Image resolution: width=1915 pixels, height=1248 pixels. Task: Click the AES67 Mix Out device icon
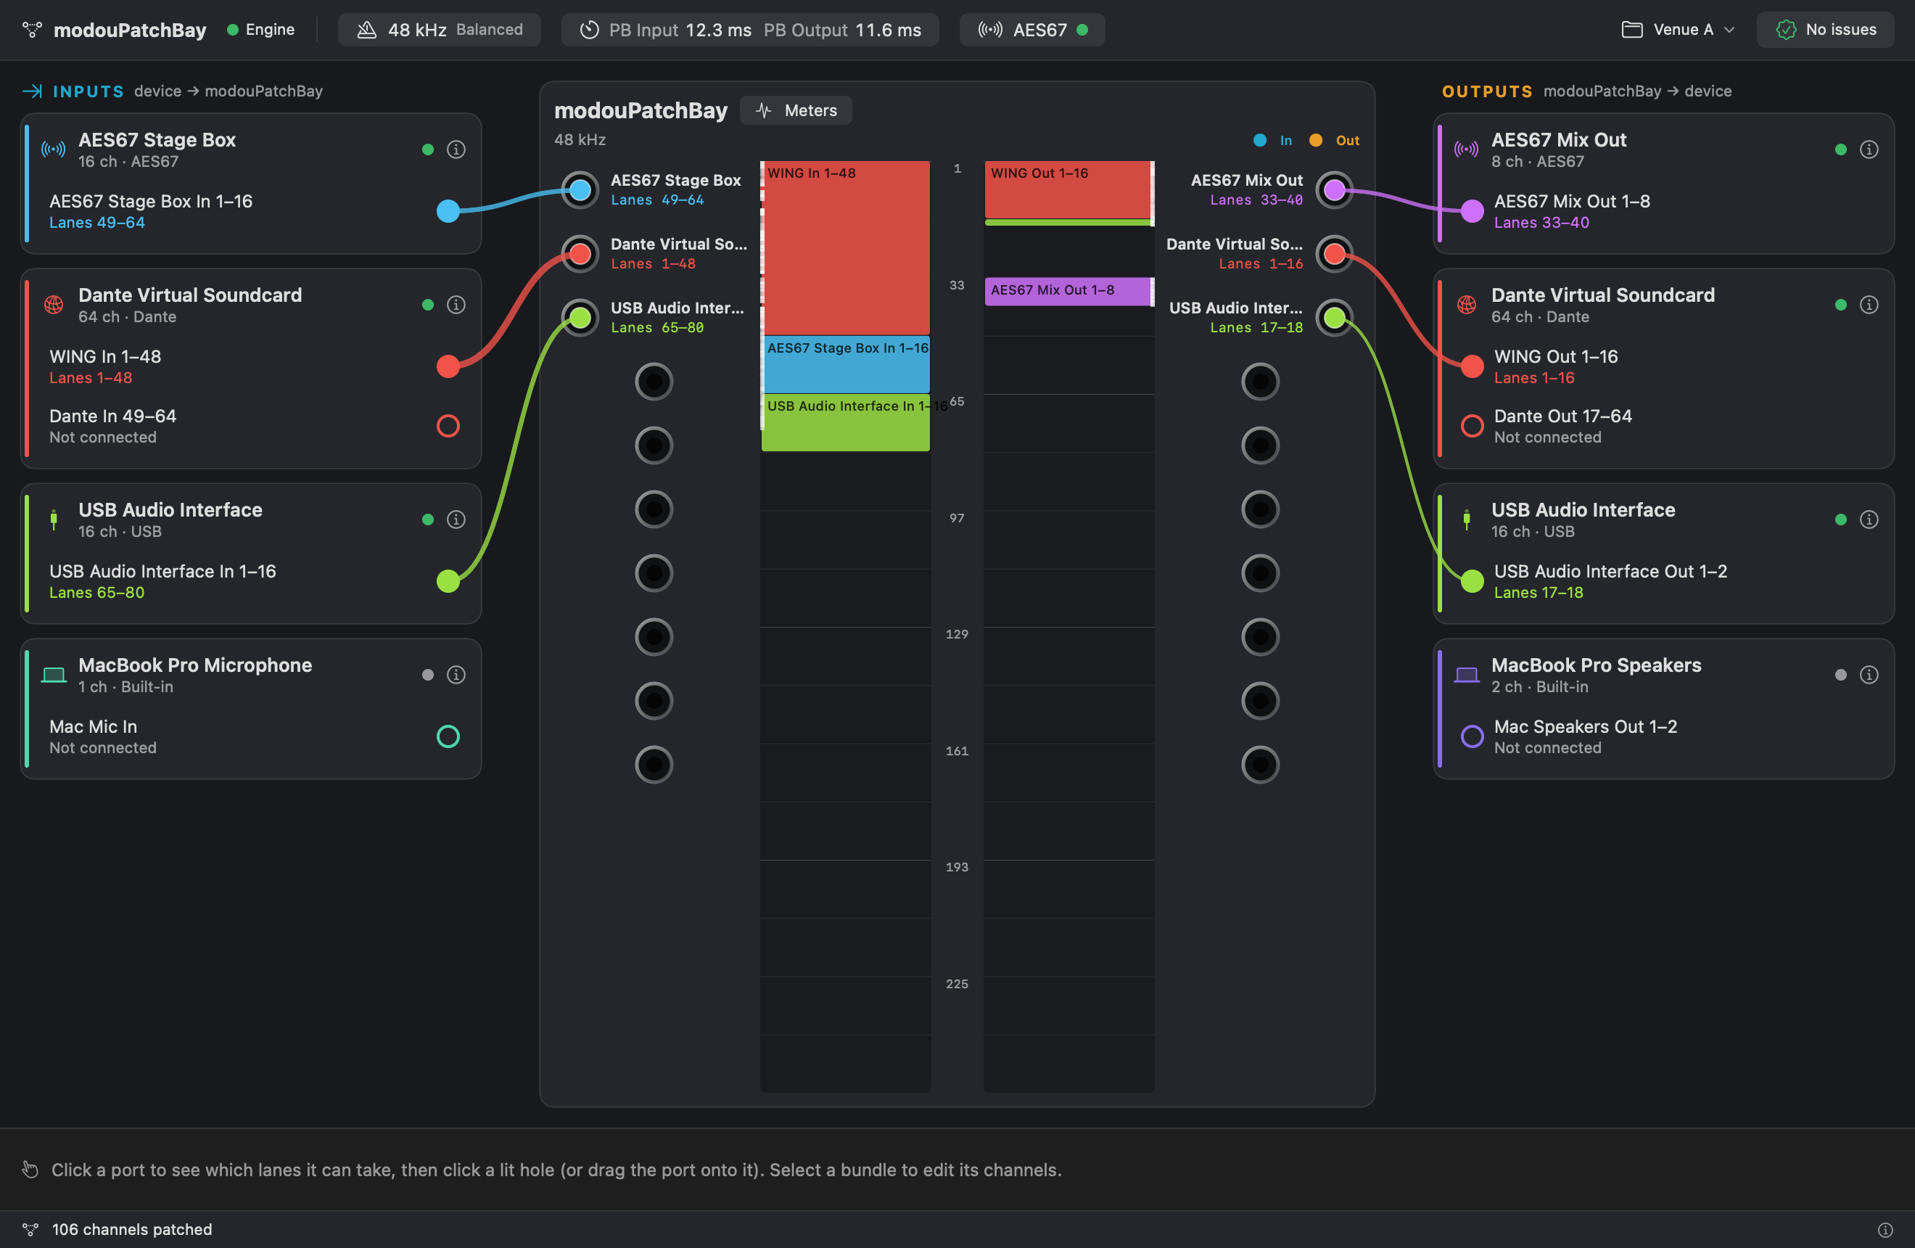tap(1467, 149)
